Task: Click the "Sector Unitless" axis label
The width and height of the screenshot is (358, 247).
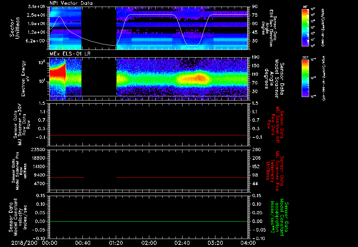Action: (x=14, y=28)
